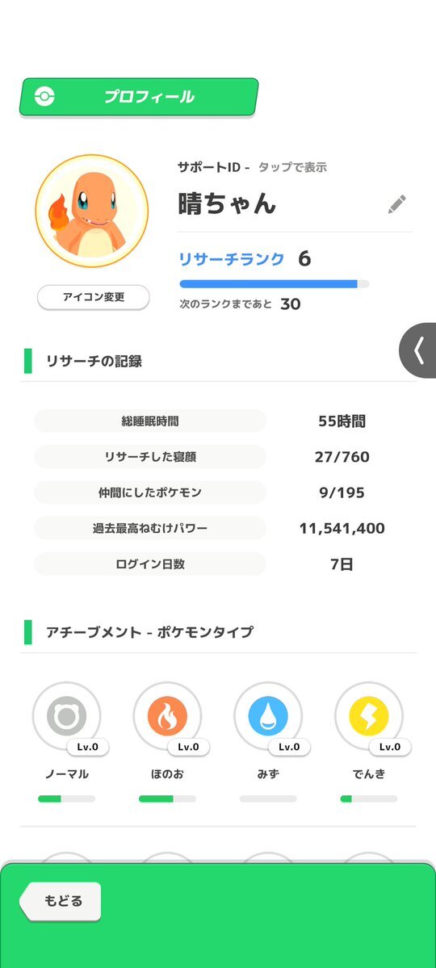Screen dimensions: 436x968
Task: Tap the Lv.0 label on Fire badge
Action: click(x=188, y=747)
